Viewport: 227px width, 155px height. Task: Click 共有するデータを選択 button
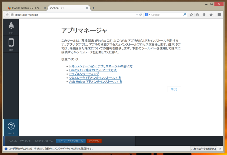(x=203, y=149)
